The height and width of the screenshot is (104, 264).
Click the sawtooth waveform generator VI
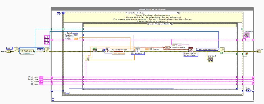click(95, 50)
